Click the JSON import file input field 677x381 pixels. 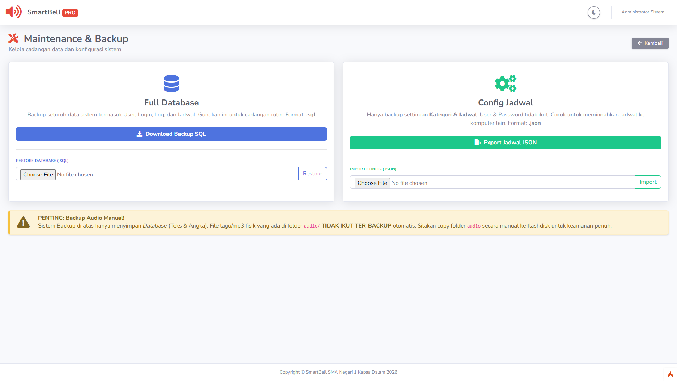(511, 182)
